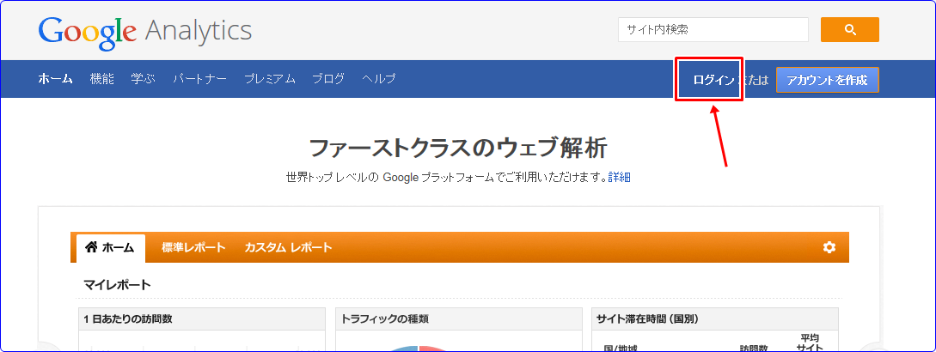Image resolution: width=936 pixels, height=352 pixels.
Task: Switch to the 標準レポート tab
Action: 193,247
